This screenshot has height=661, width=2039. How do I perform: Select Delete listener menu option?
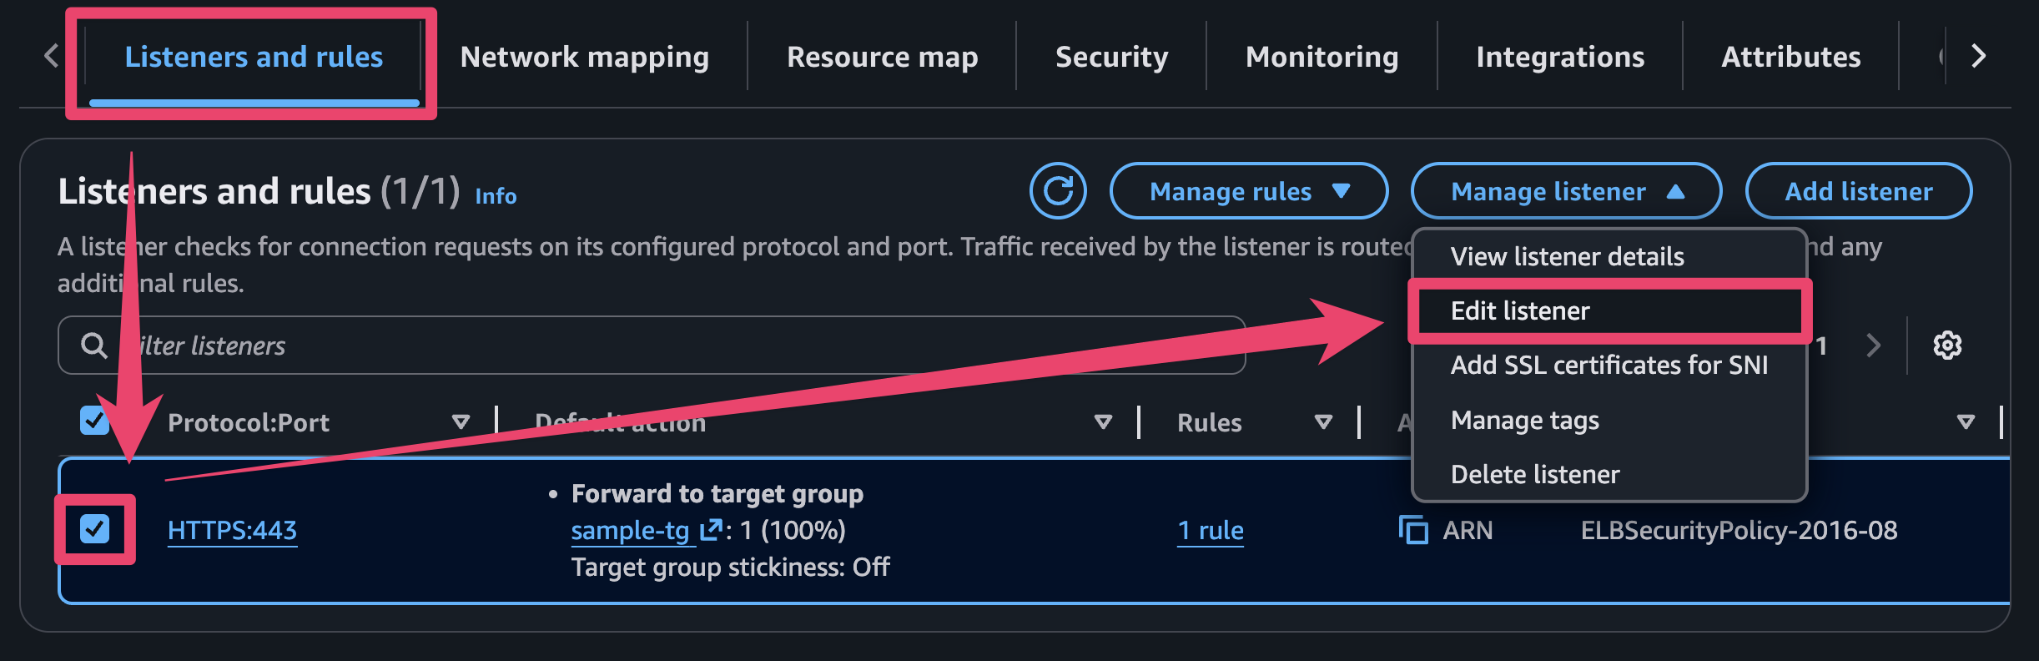1535,474
